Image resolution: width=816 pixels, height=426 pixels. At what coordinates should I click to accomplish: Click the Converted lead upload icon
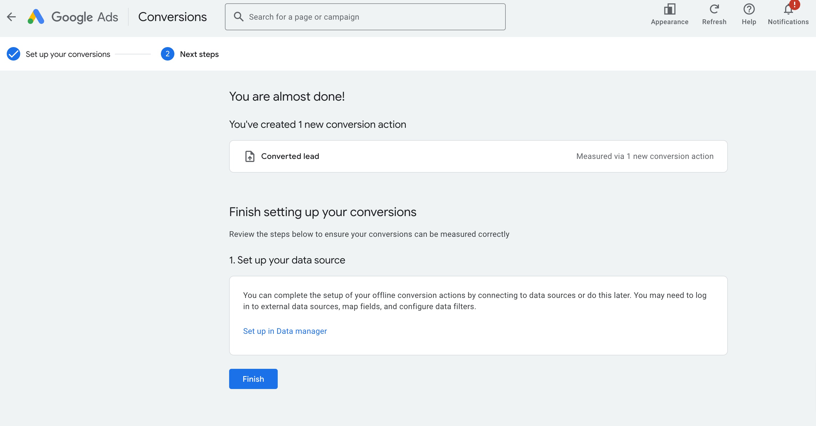point(250,156)
